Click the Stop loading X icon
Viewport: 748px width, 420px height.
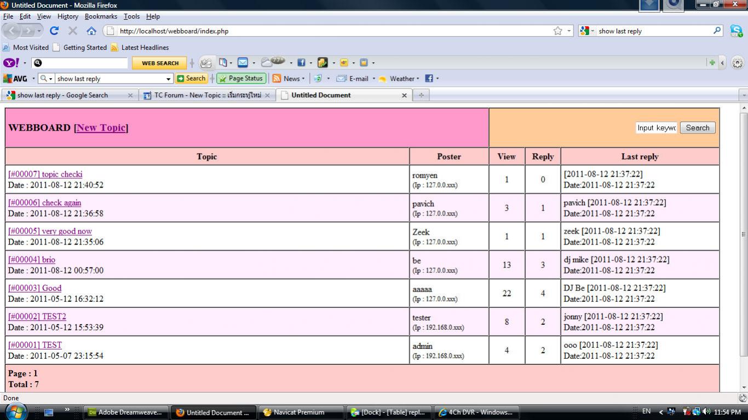pyautogui.click(x=73, y=31)
